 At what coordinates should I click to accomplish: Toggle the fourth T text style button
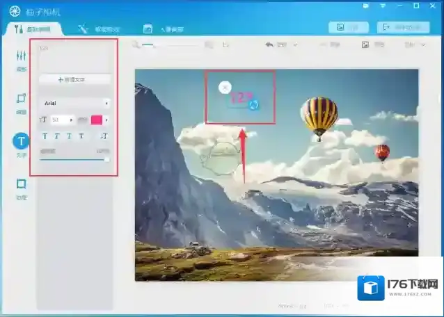tap(81, 136)
